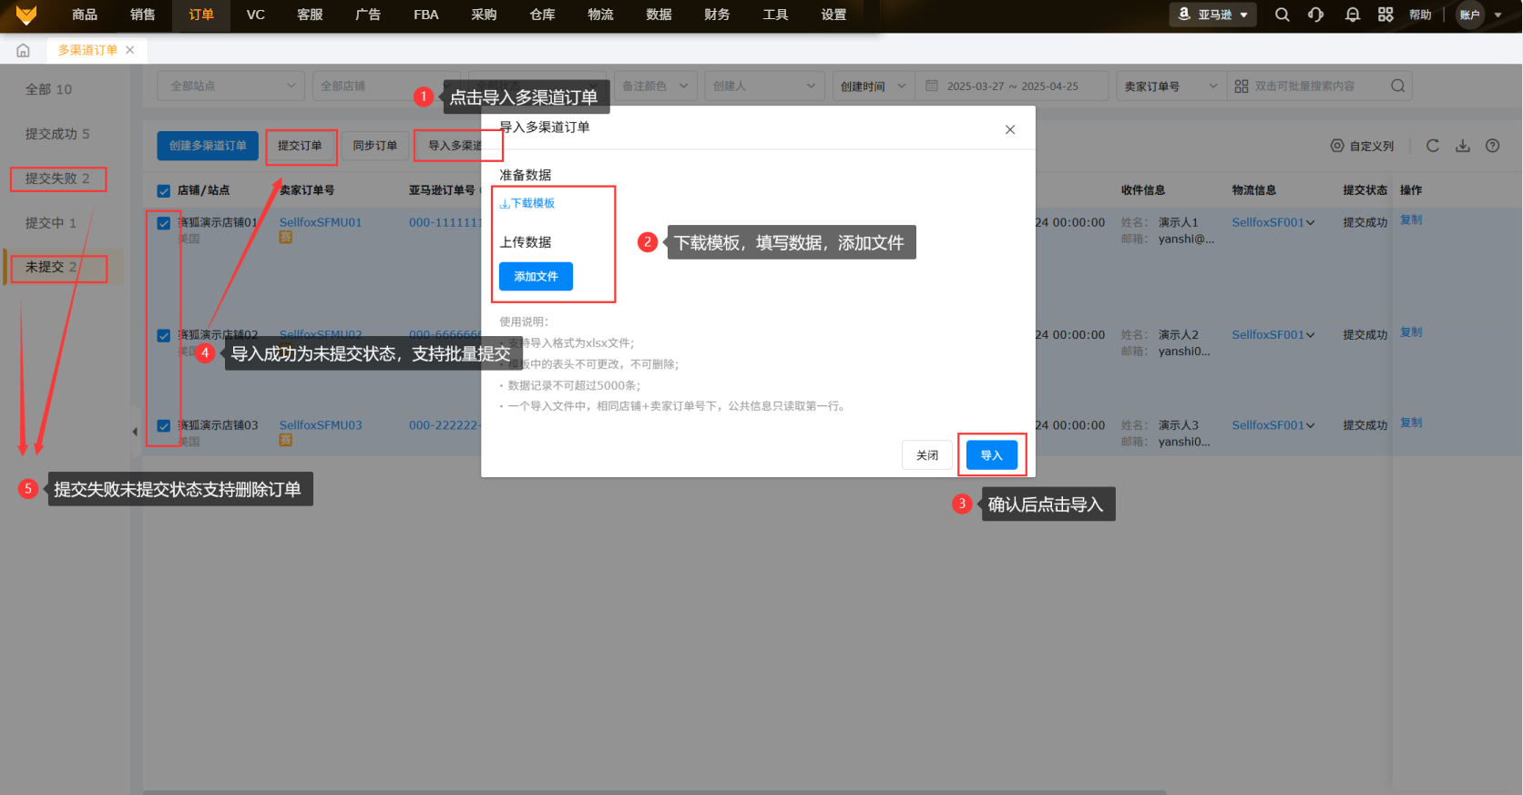This screenshot has width=1523, height=795.
Task: Open the 广告 menu
Action: [x=368, y=15]
